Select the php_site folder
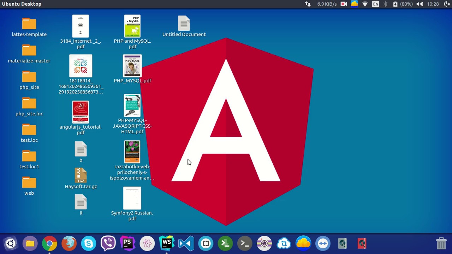Image resolution: width=452 pixels, height=254 pixels. pos(29,80)
